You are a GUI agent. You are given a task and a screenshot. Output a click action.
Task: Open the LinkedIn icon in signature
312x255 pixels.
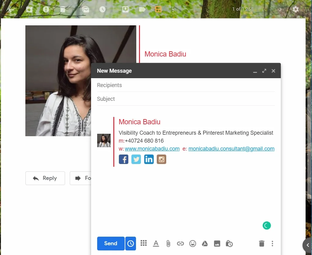point(149,159)
